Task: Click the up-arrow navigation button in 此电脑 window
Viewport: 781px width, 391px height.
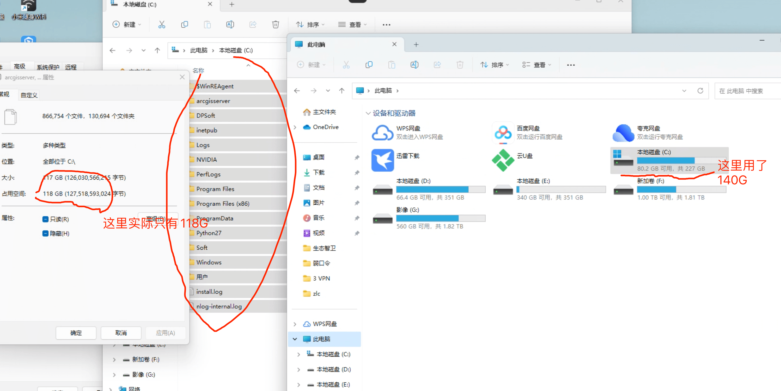Action: 342,91
